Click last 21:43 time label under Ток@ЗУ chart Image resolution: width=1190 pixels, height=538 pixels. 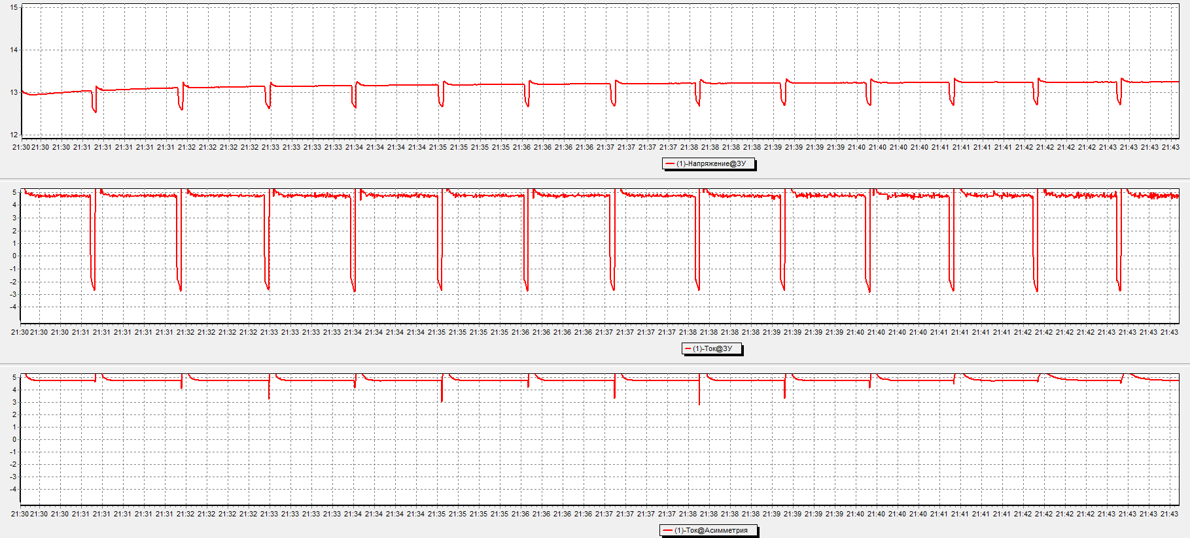(1169, 332)
